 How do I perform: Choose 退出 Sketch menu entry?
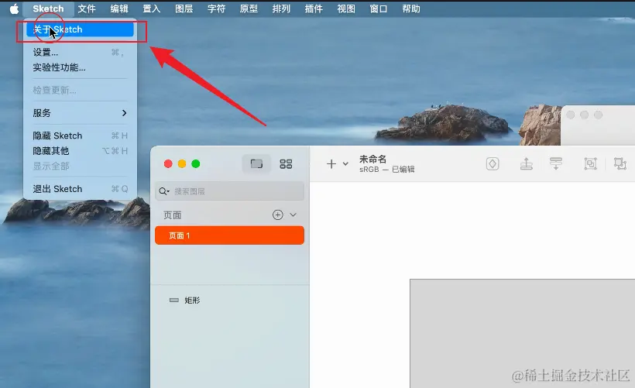(80, 189)
